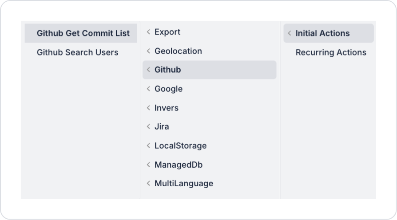Image resolution: width=397 pixels, height=220 pixels.
Task: Expand the MultiLanguage submenu chevron
Action: pos(148,184)
